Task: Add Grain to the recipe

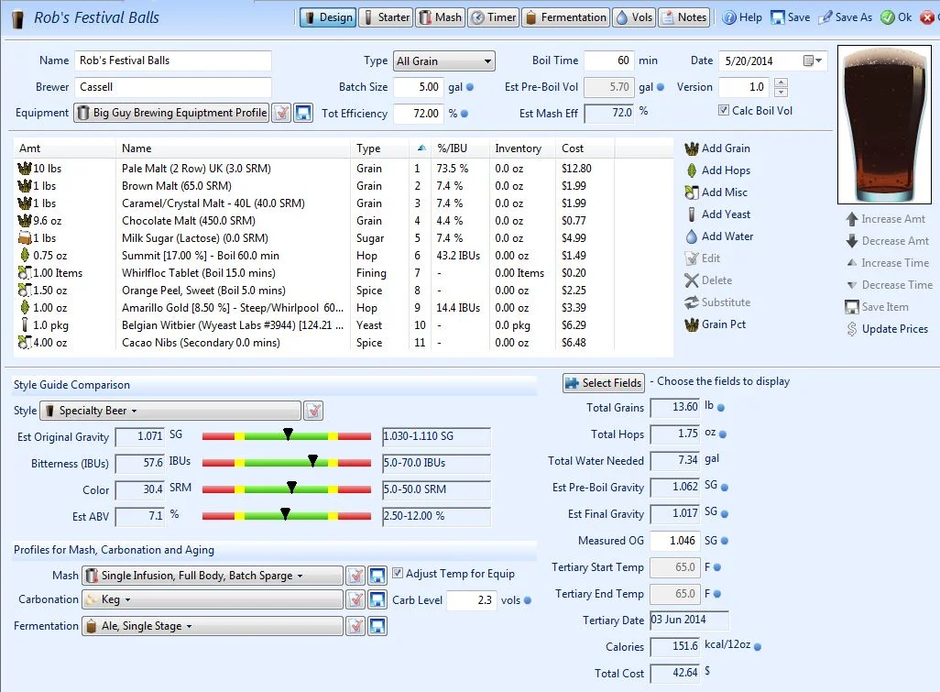Action: (717, 148)
